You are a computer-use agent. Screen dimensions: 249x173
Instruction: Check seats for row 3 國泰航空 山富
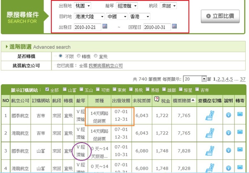[x=210, y=151]
